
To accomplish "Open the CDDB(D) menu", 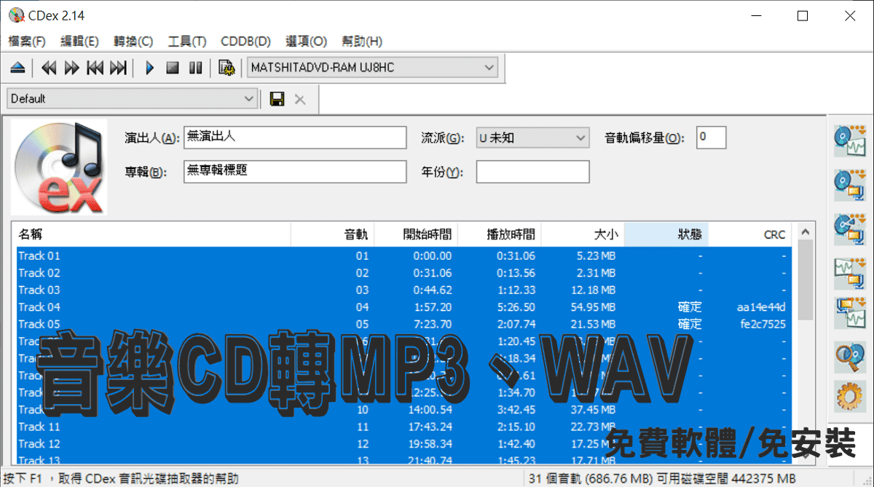I will (x=245, y=41).
